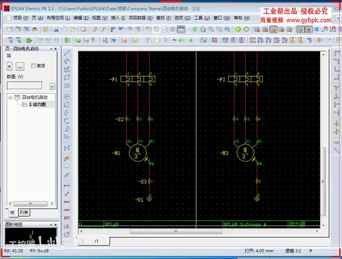Toggle Grid C display button

(273, 29)
